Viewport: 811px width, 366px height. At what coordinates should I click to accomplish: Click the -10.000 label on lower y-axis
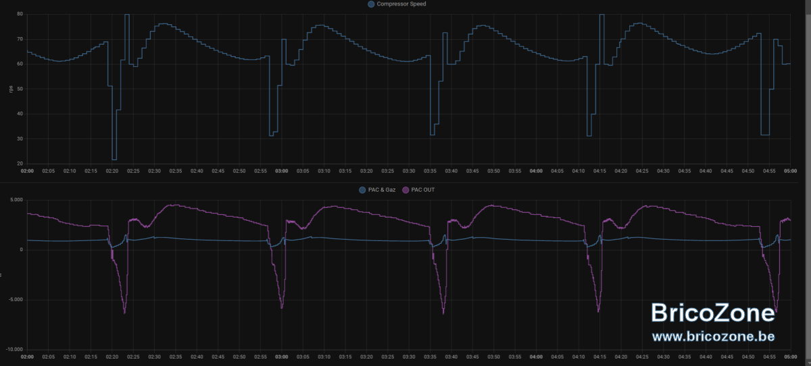coord(15,350)
